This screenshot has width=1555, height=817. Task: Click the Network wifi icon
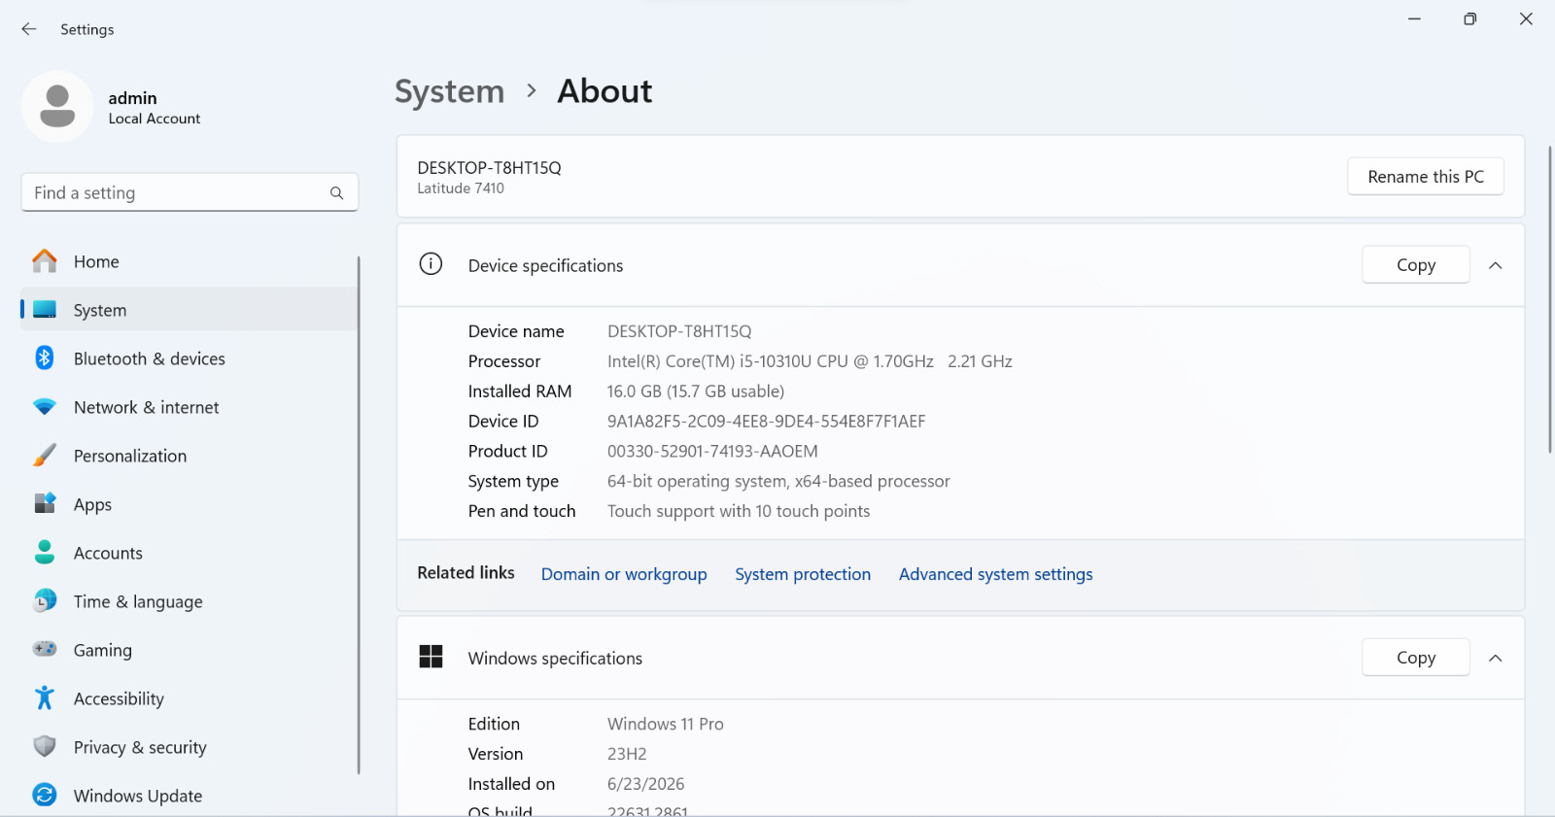45,407
